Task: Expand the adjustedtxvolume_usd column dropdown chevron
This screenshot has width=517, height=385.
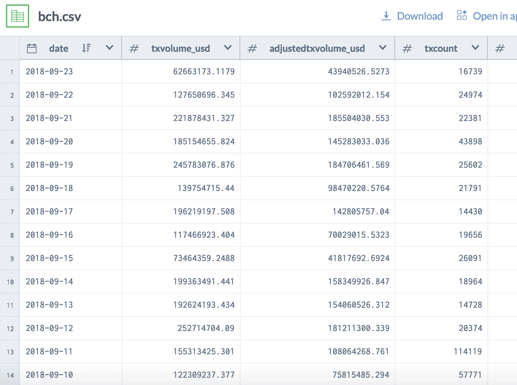Action: pyautogui.click(x=383, y=48)
